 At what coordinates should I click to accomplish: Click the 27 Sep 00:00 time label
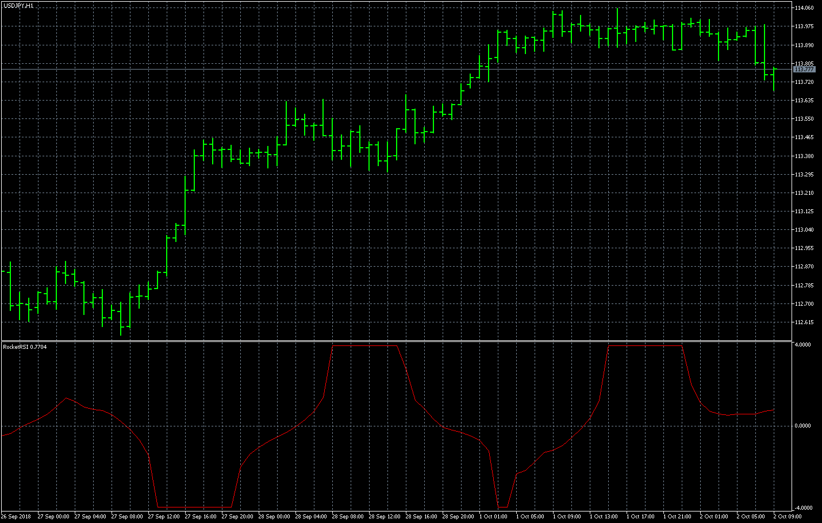click(53, 517)
